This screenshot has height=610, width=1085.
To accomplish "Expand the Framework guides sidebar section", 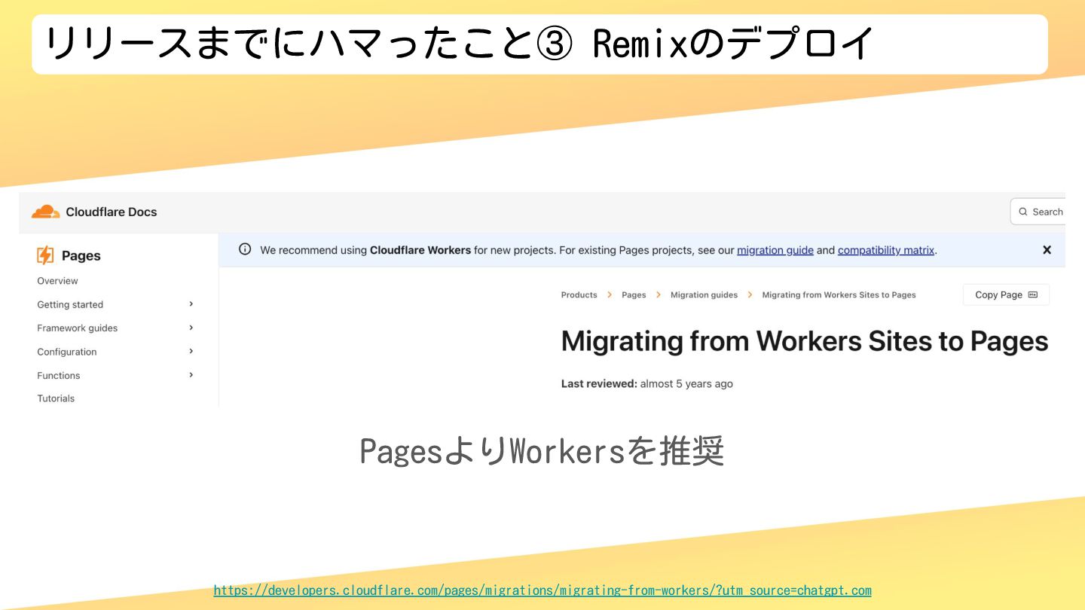I will click(x=191, y=328).
